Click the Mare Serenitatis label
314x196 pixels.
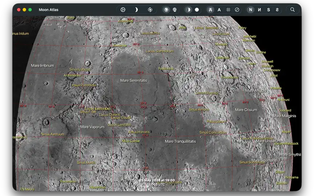pos(134,81)
